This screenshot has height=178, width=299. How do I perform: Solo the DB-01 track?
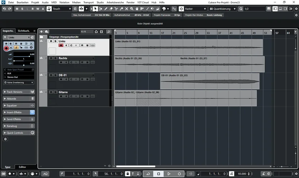[x=55, y=75]
